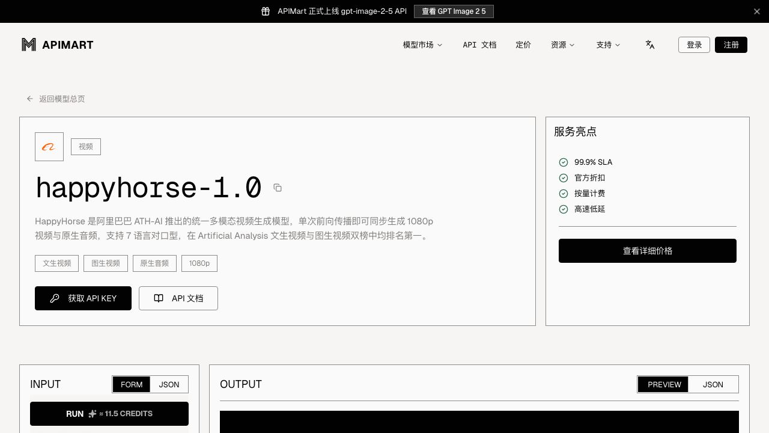Select the 文生视频 tag
The width and height of the screenshot is (769, 433).
(57, 263)
